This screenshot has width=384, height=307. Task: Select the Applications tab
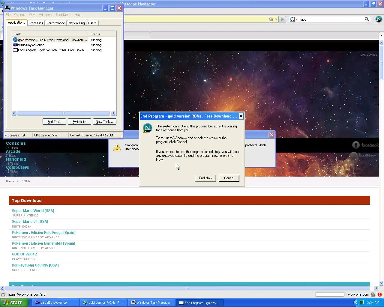(x=16, y=22)
